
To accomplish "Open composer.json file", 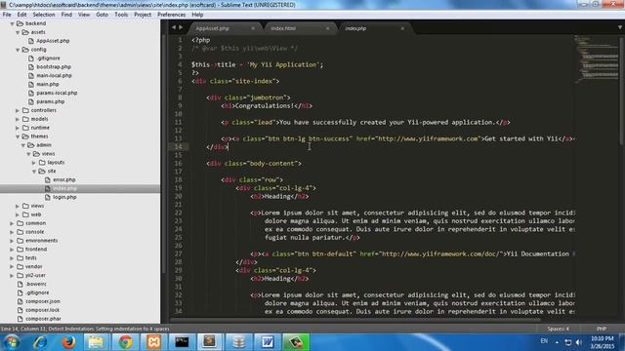I will coord(43,301).
